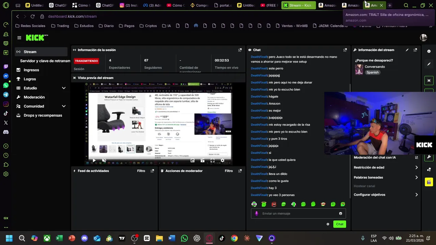Click the first green emote above chat input

[x=254, y=204]
